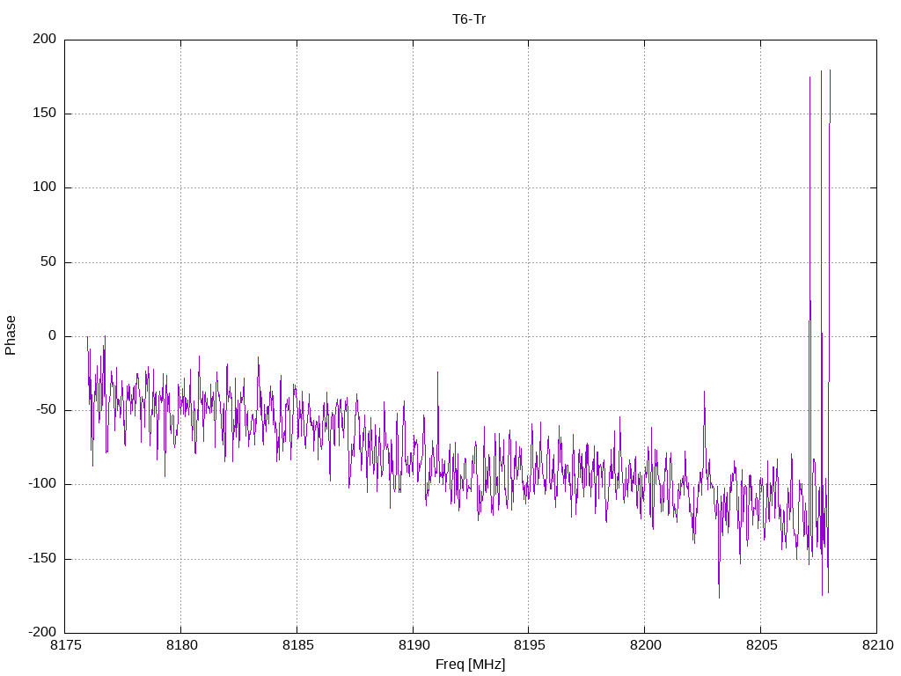Select the 50 y-axis tick label
The height and width of the screenshot is (676, 901).
[48, 262]
